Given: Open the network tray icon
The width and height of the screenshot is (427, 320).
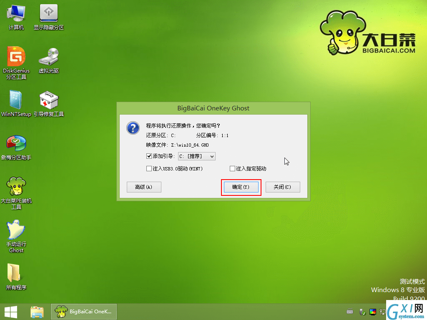Looking at the screenshot, I should (383, 312).
